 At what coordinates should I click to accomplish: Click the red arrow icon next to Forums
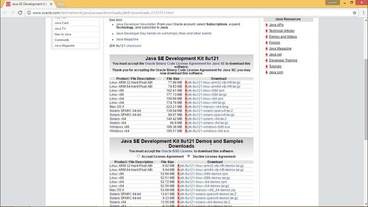(266, 43)
